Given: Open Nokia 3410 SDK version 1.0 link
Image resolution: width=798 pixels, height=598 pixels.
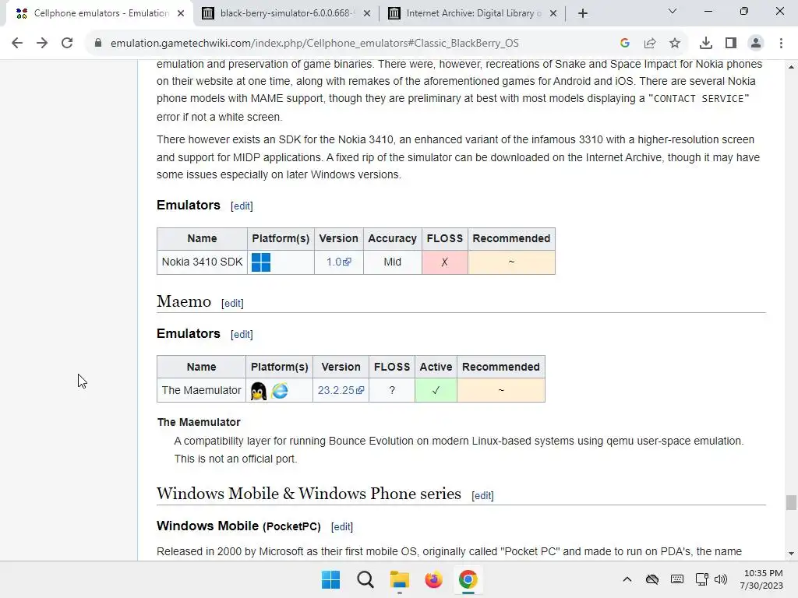Looking at the screenshot, I should (x=338, y=262).
